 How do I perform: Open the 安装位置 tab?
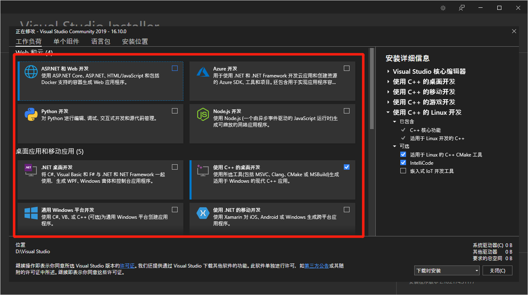(135, 41)
